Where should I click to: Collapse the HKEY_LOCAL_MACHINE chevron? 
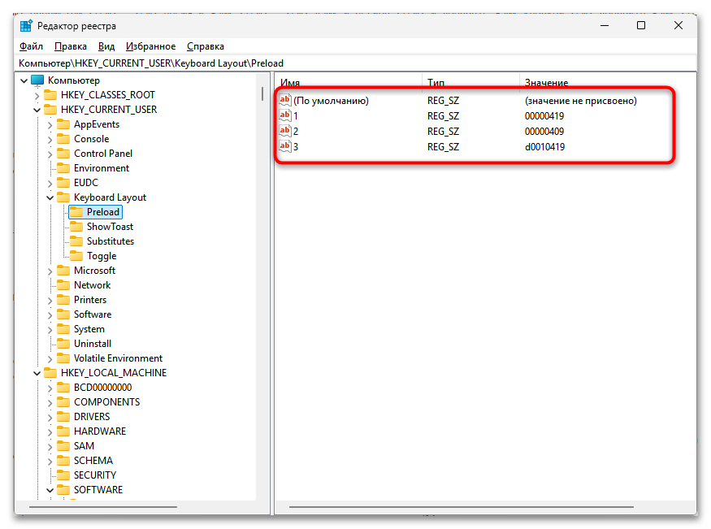tap(37, 374)
